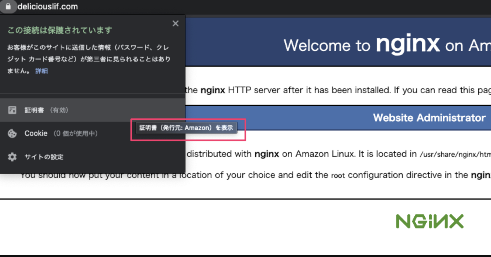
Task: Open the 詳細 link
Action: coord(42,71)
